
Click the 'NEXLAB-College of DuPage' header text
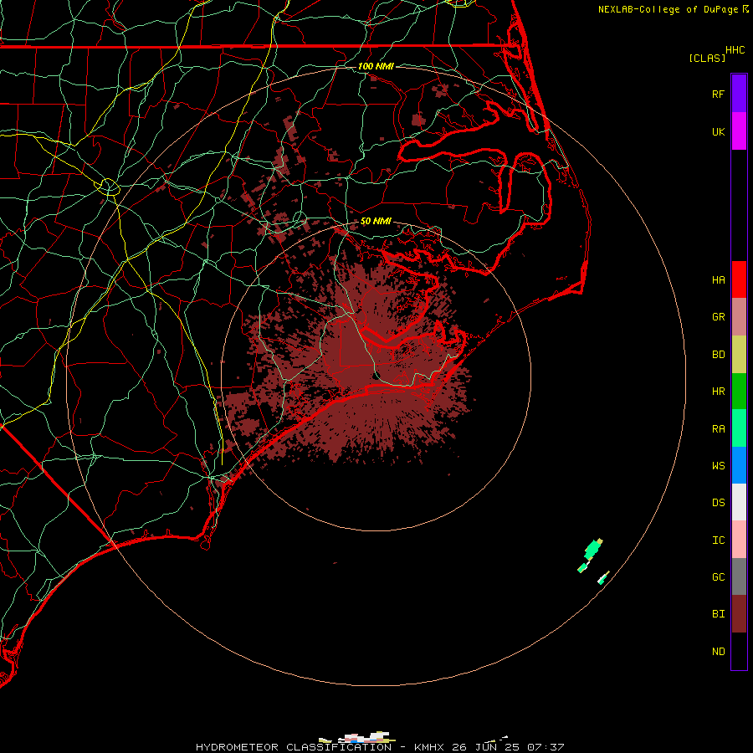point(668,9)
